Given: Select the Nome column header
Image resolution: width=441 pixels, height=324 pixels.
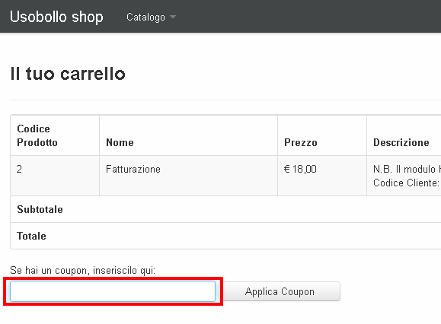Looking at the screenshot, I should pos(120,142).
